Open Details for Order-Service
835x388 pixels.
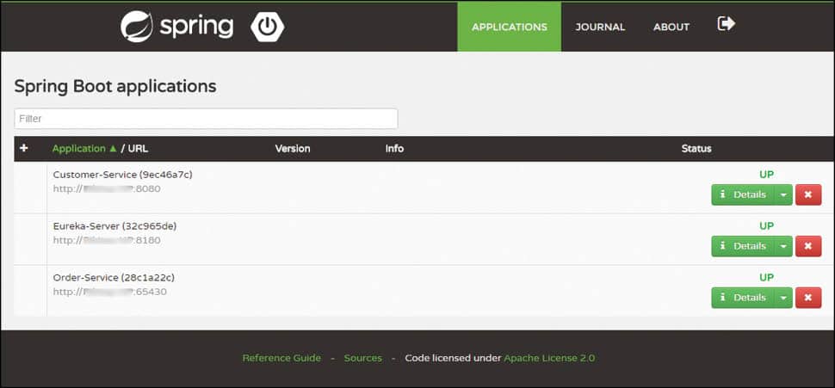[x=742, y=298]
